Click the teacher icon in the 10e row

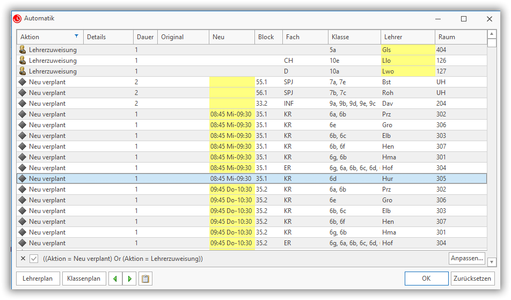click(23, 61)
